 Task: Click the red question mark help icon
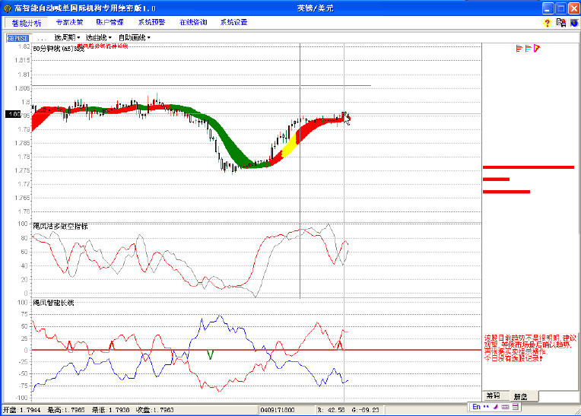point(547,23)
